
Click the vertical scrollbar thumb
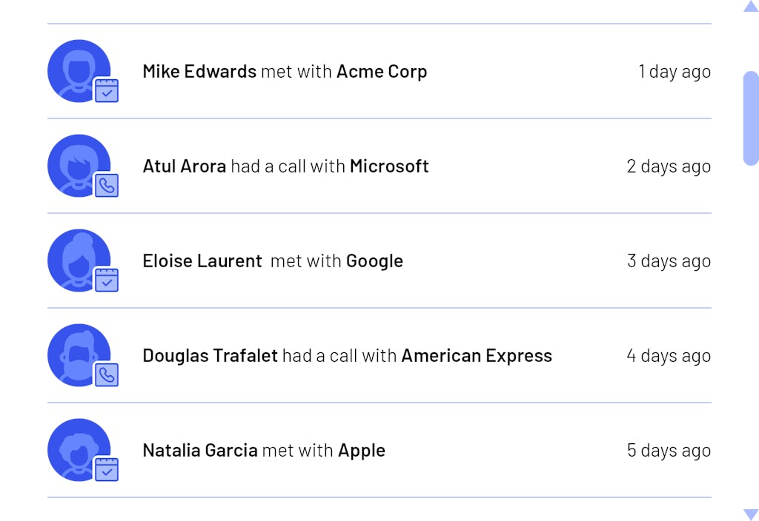pos(751,118)
